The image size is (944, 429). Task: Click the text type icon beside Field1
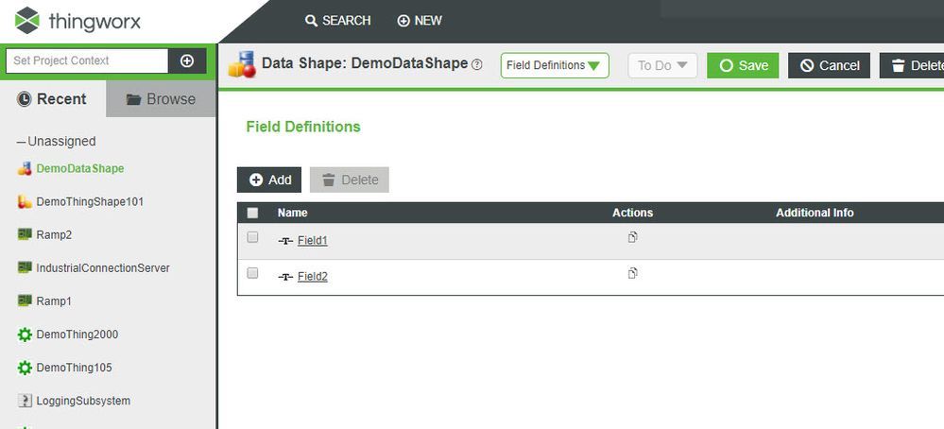285,241
